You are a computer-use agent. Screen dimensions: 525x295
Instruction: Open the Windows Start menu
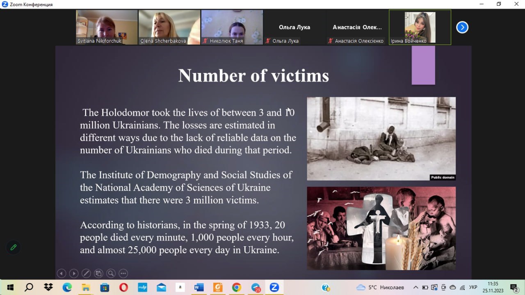tap(10, 287)
